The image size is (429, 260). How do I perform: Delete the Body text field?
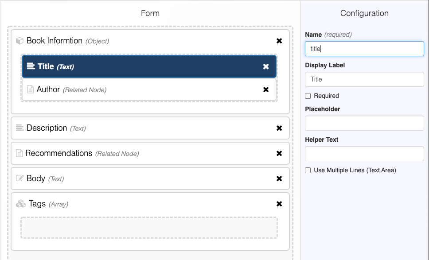279,179
